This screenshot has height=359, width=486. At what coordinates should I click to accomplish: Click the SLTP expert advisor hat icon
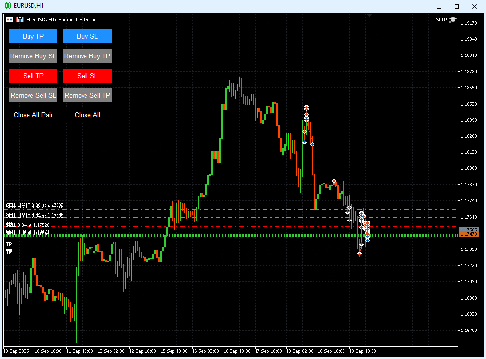452,20
